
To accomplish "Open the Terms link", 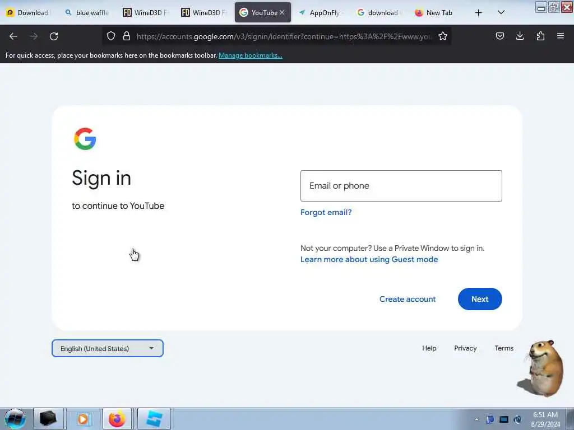I will [x=504, y=348].
